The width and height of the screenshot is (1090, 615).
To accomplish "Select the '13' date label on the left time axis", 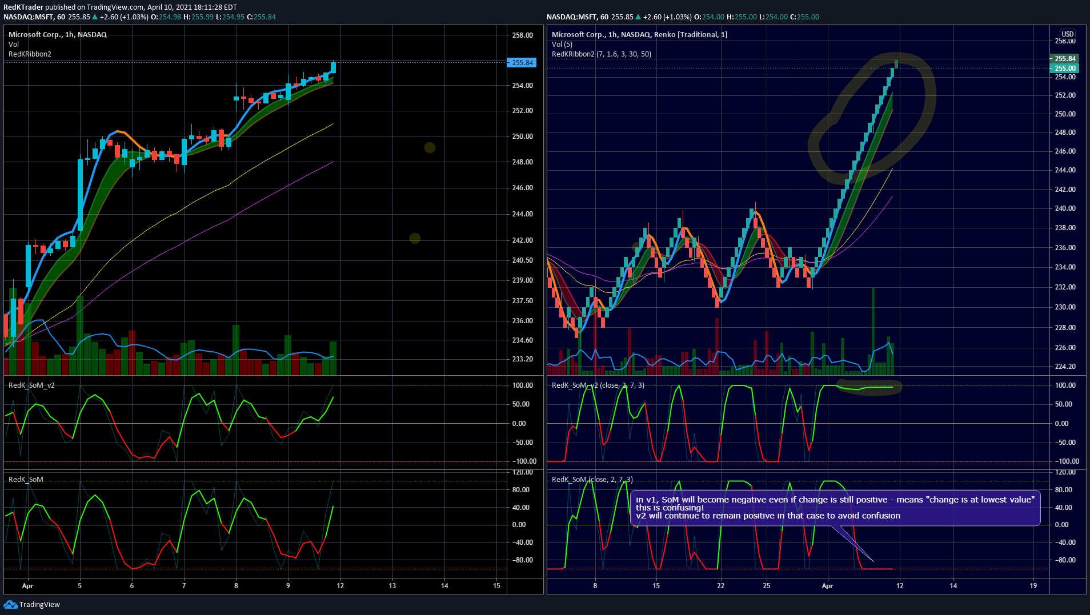I will [x=392, y=586].
